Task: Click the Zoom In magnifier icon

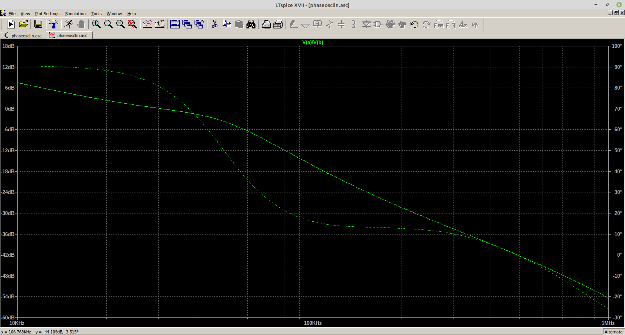Action: (x=96, y=24)
